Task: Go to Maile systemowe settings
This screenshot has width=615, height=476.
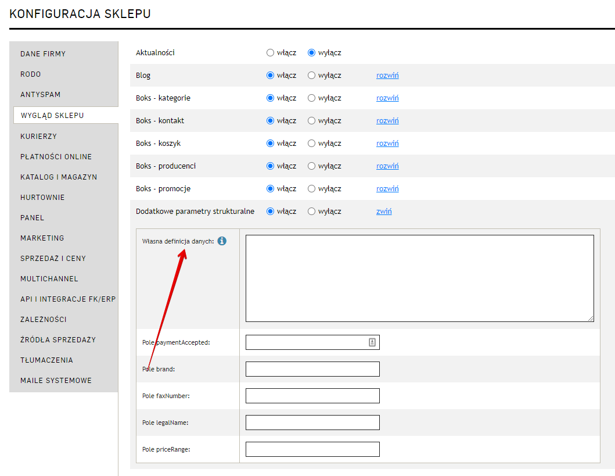Action: pyautogui.click(x=56, y=381)
